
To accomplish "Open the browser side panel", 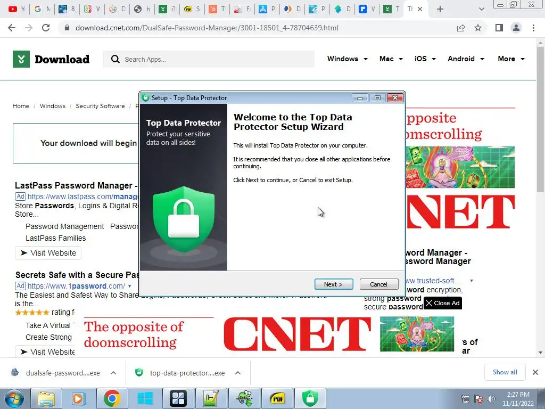I will click(499, 28).
